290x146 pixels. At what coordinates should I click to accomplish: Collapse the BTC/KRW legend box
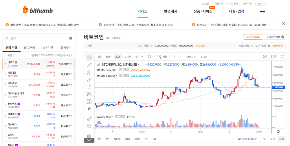click(98, 64)
